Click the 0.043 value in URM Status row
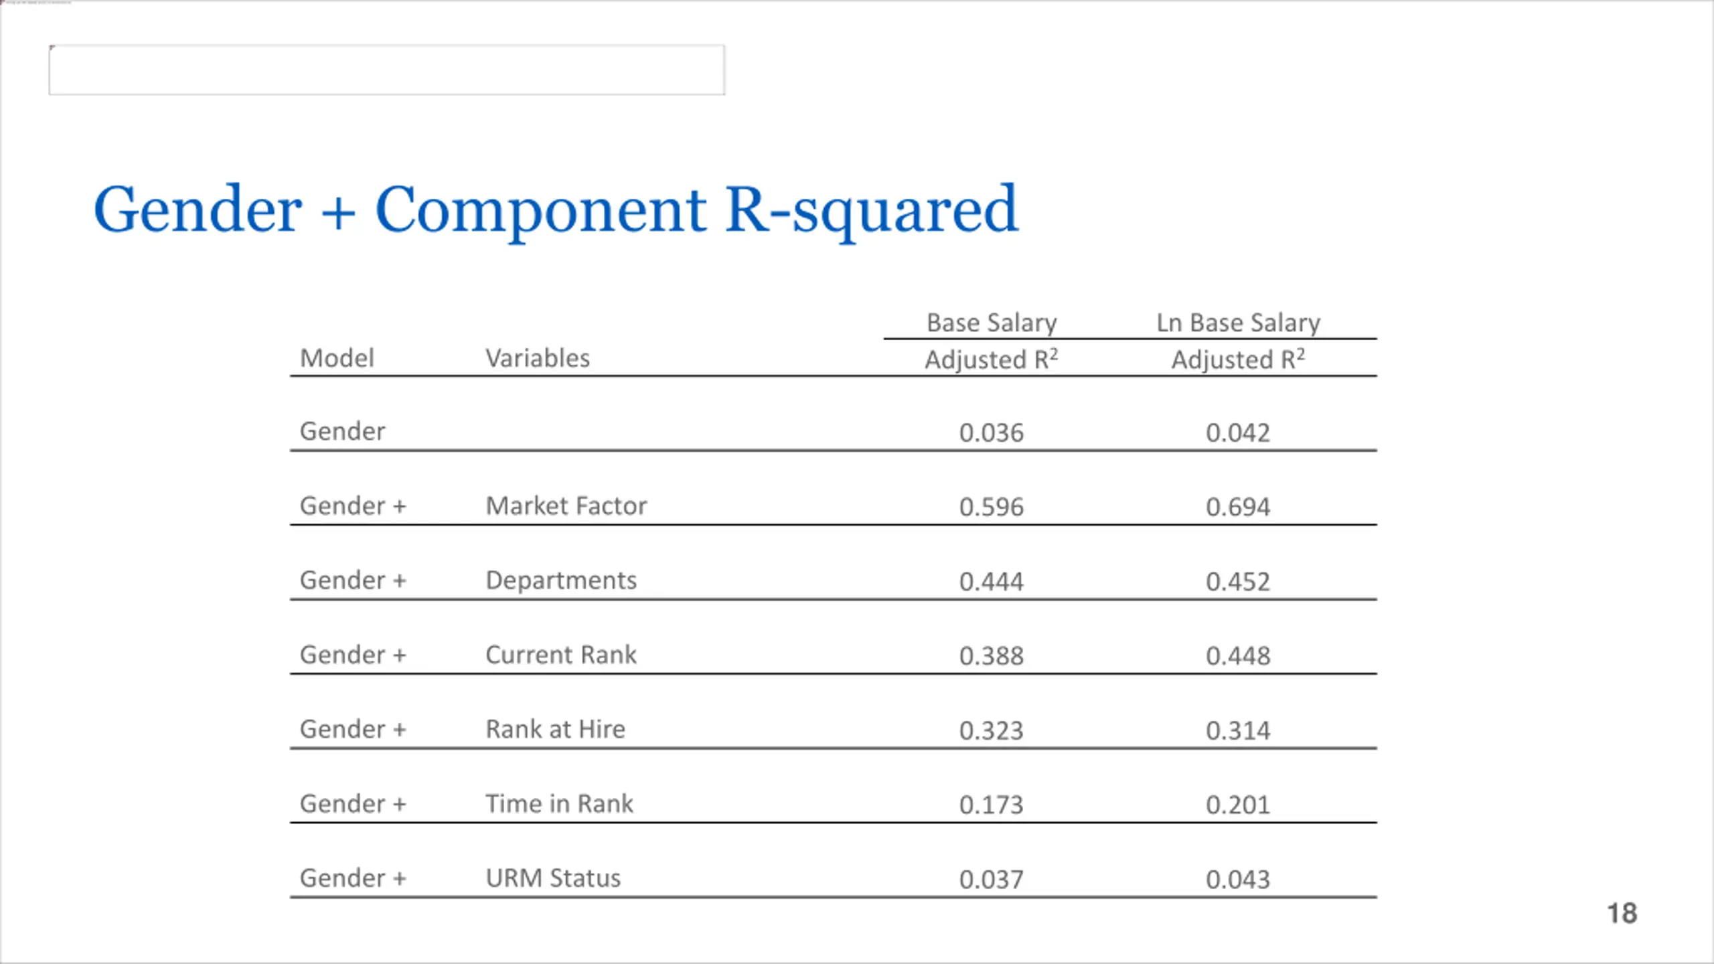Image resolution: width=1714 pixels, height=964 pixels. coord(1239,880)
